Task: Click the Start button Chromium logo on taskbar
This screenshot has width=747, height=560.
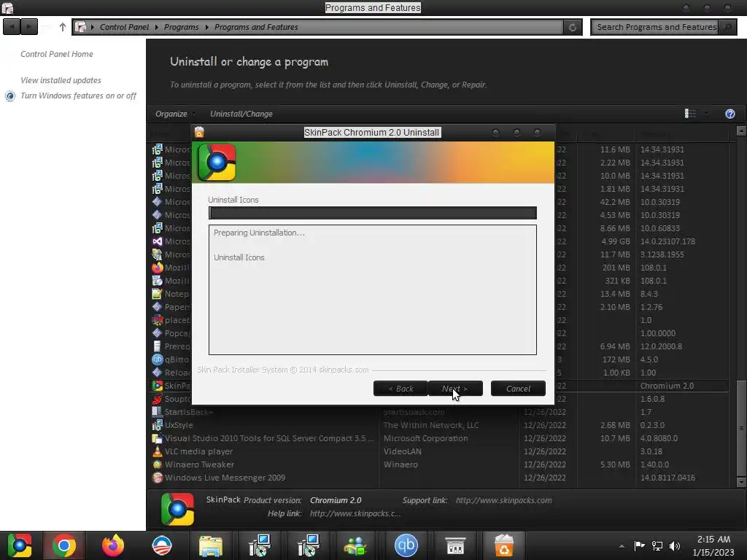Action: pyautogui.click(x=20, y=545)
